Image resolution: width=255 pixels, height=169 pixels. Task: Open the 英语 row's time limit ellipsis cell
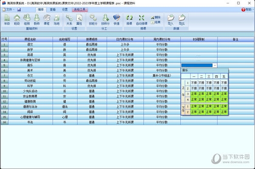199,55
